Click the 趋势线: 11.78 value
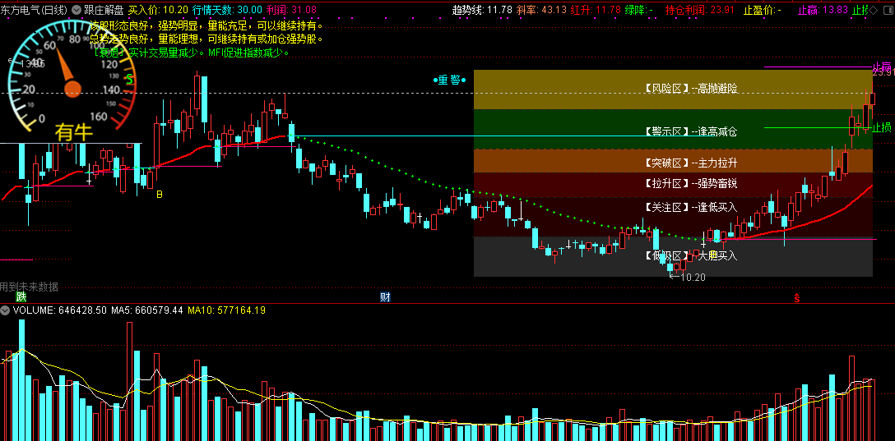Screen dimensions: 895x441 482,10
